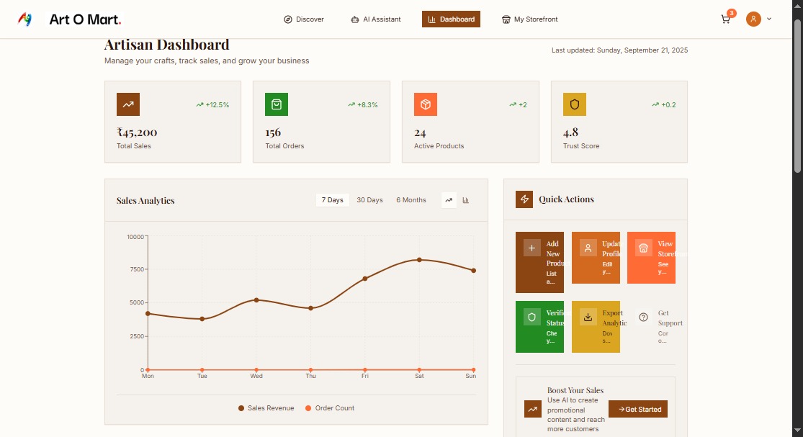Click the person icon in Update Profile
Screen dimensions: 803x437
[x=588, y=248]
